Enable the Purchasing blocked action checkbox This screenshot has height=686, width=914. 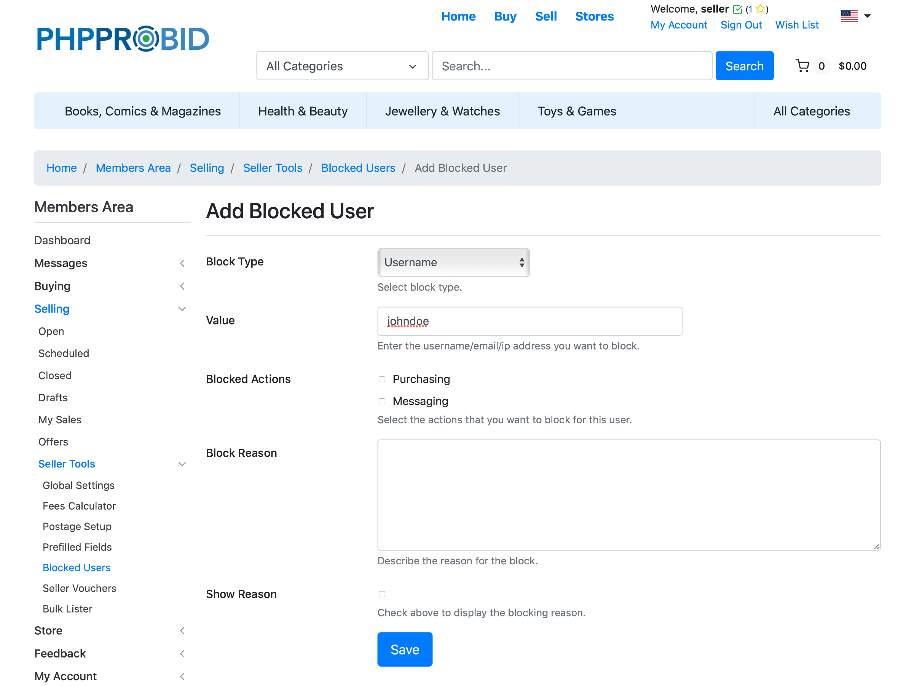(x=382, y=380)
